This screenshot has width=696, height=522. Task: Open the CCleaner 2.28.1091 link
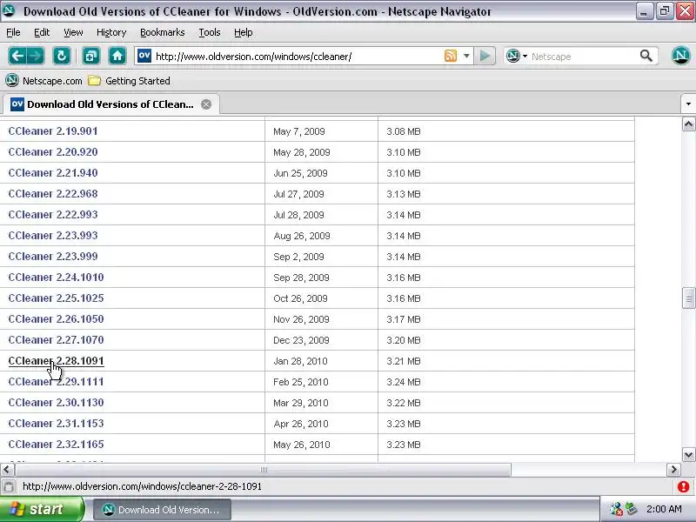[56, 360]
